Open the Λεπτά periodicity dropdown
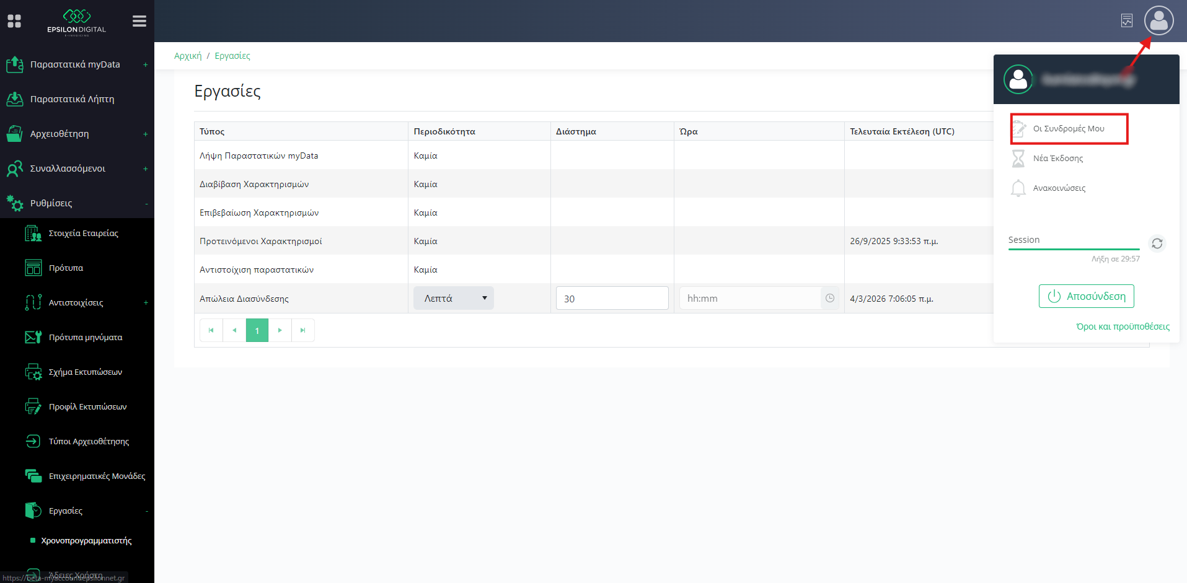 point(454,298)
